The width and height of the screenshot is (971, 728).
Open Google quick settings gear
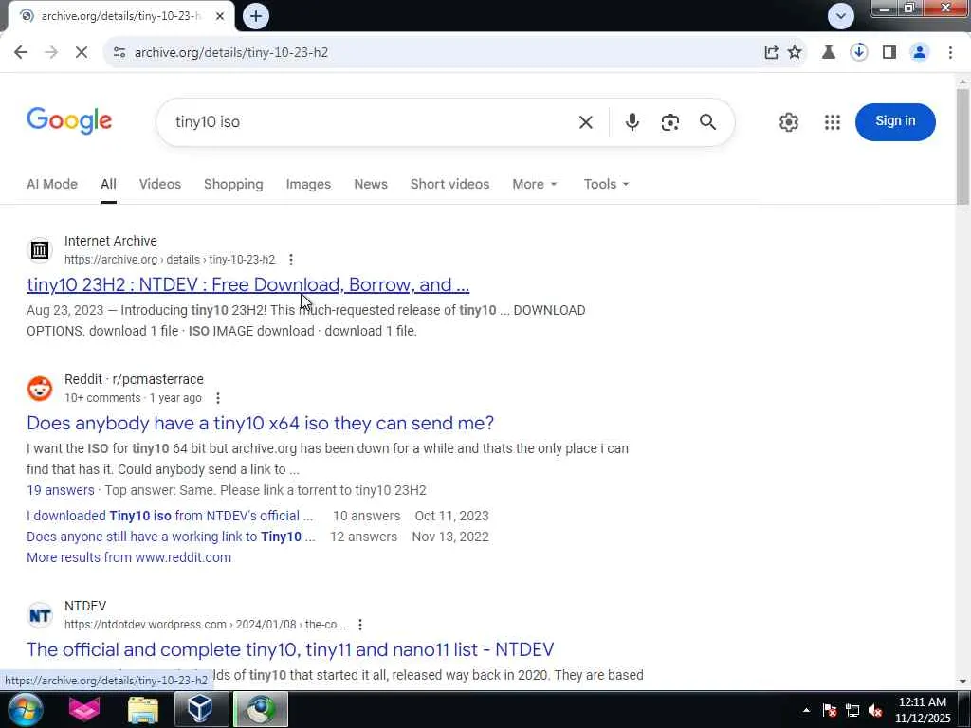pyautogui.click(x=788, y=122)
